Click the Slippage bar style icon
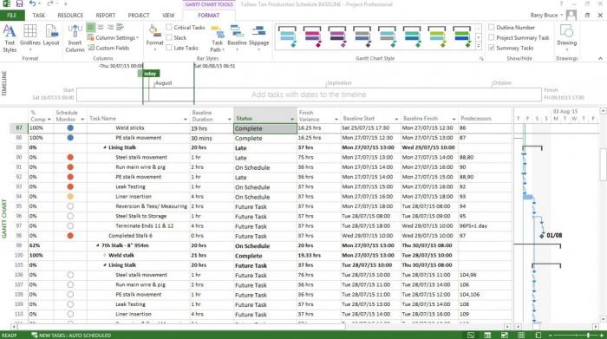Image resolution: width=607 pixels, height=339 pixels. coord(258,36)
